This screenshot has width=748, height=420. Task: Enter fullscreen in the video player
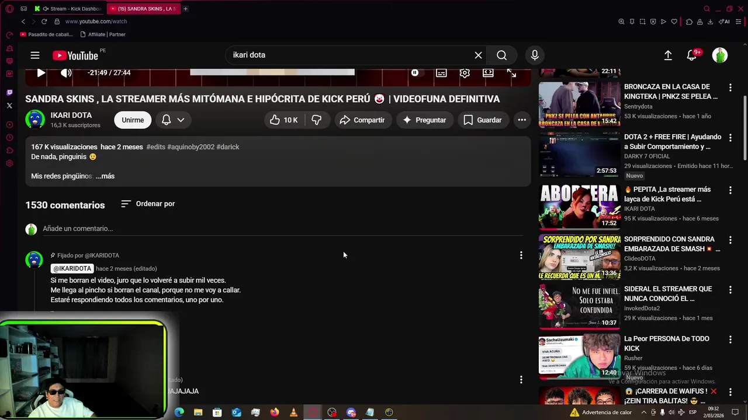click(511, 73)
